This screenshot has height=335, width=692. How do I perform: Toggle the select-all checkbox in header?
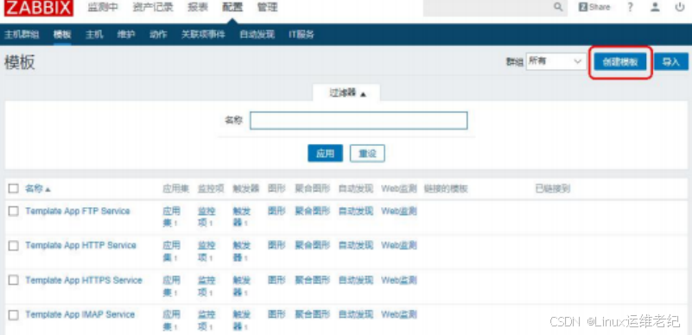point(14,189)
